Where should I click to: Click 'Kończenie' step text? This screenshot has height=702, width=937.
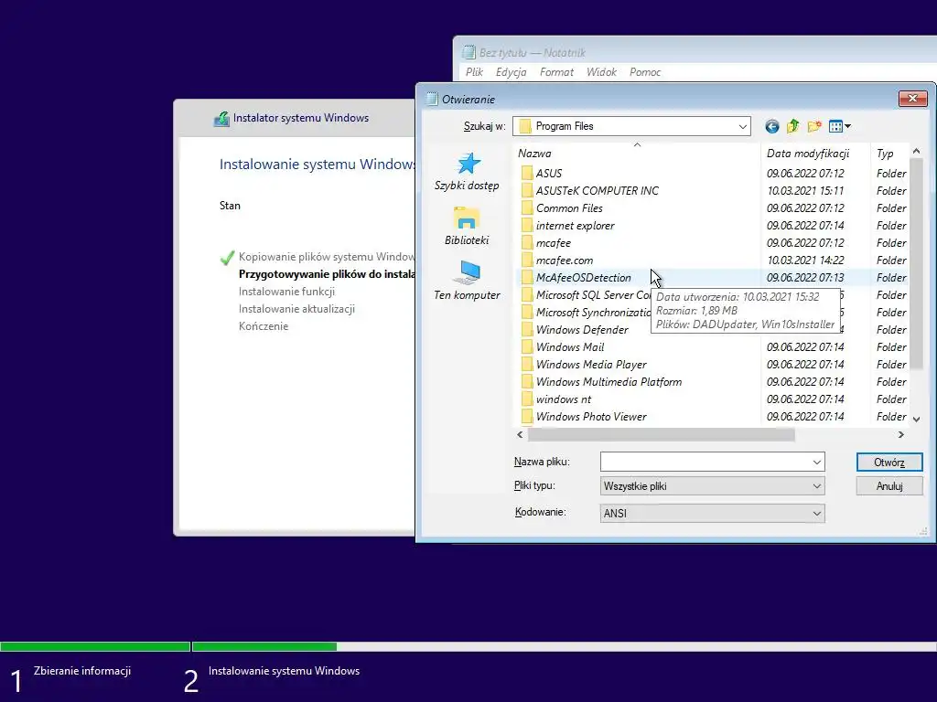pos(263,326)
